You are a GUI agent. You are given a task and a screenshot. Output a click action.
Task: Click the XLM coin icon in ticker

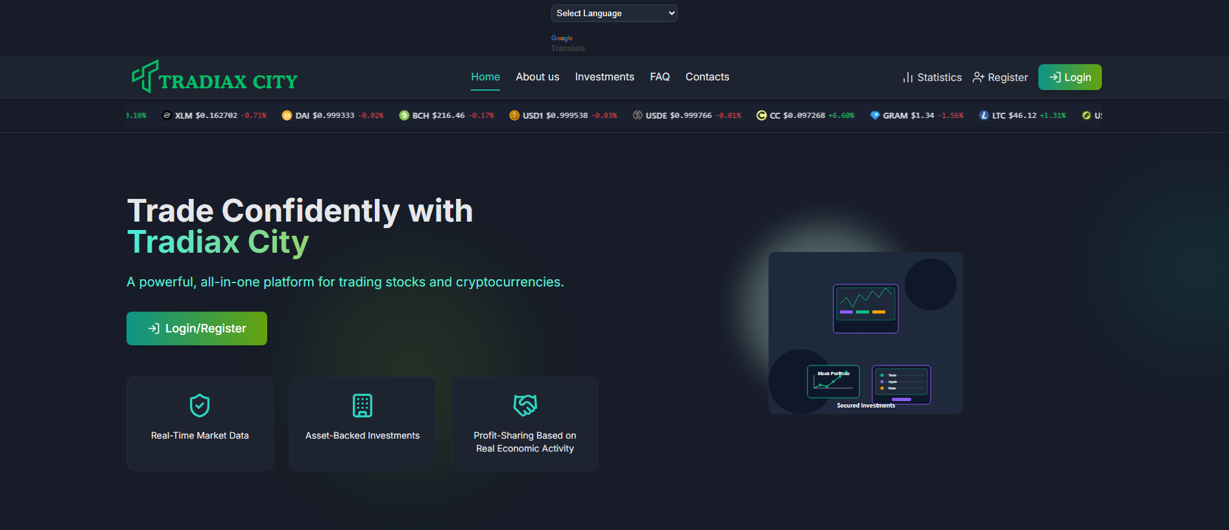point(167,115)
